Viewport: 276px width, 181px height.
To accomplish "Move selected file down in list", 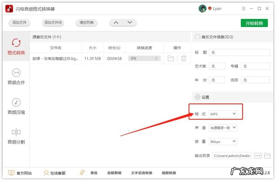I will (x=130, y=23).
